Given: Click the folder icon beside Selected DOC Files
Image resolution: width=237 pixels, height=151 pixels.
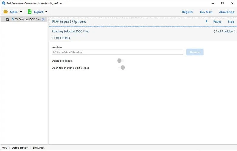Looking at the screenshot, I should [x=16, y=19].
